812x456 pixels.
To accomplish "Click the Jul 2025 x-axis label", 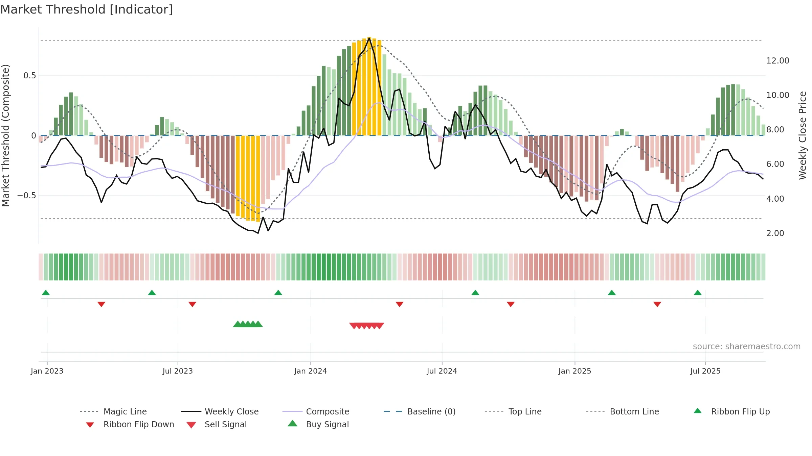I will point(705,371).
